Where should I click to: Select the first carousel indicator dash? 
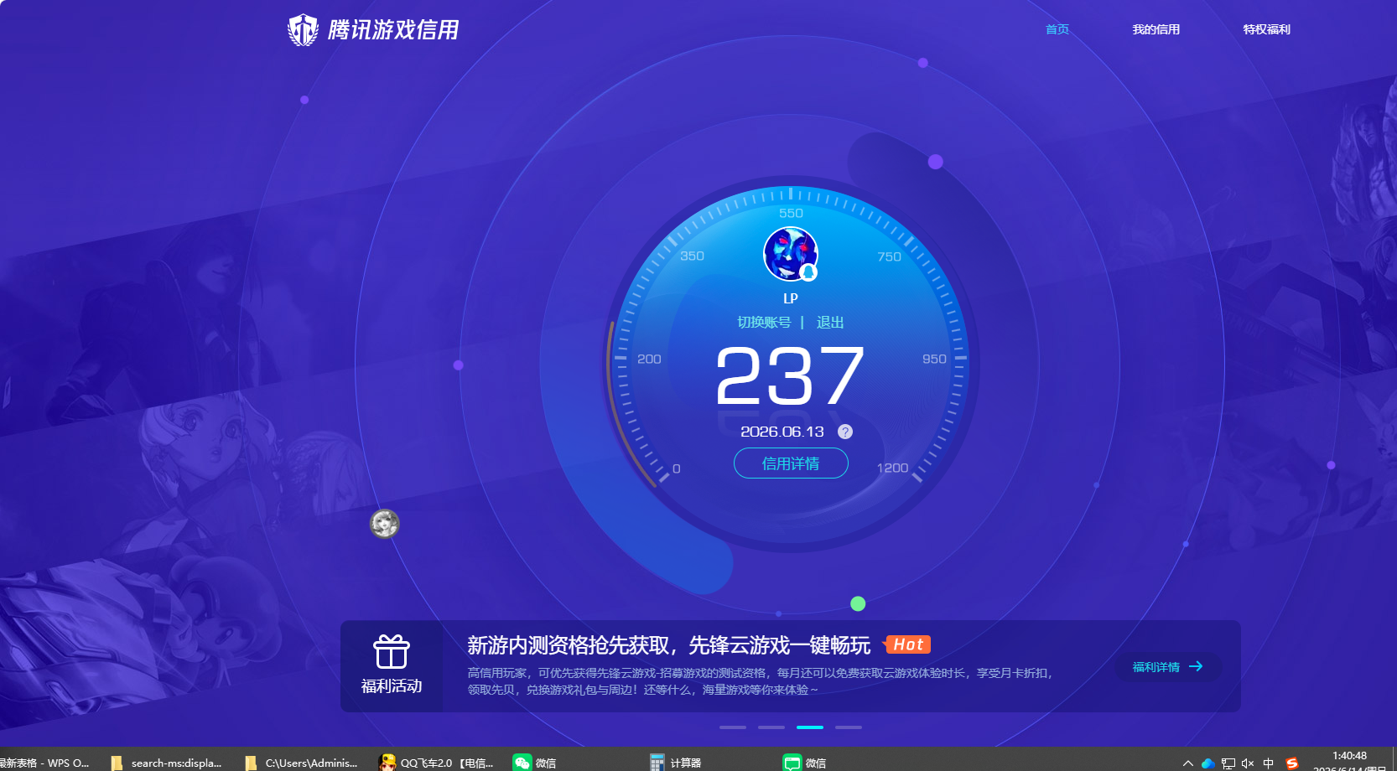point(733,727)
